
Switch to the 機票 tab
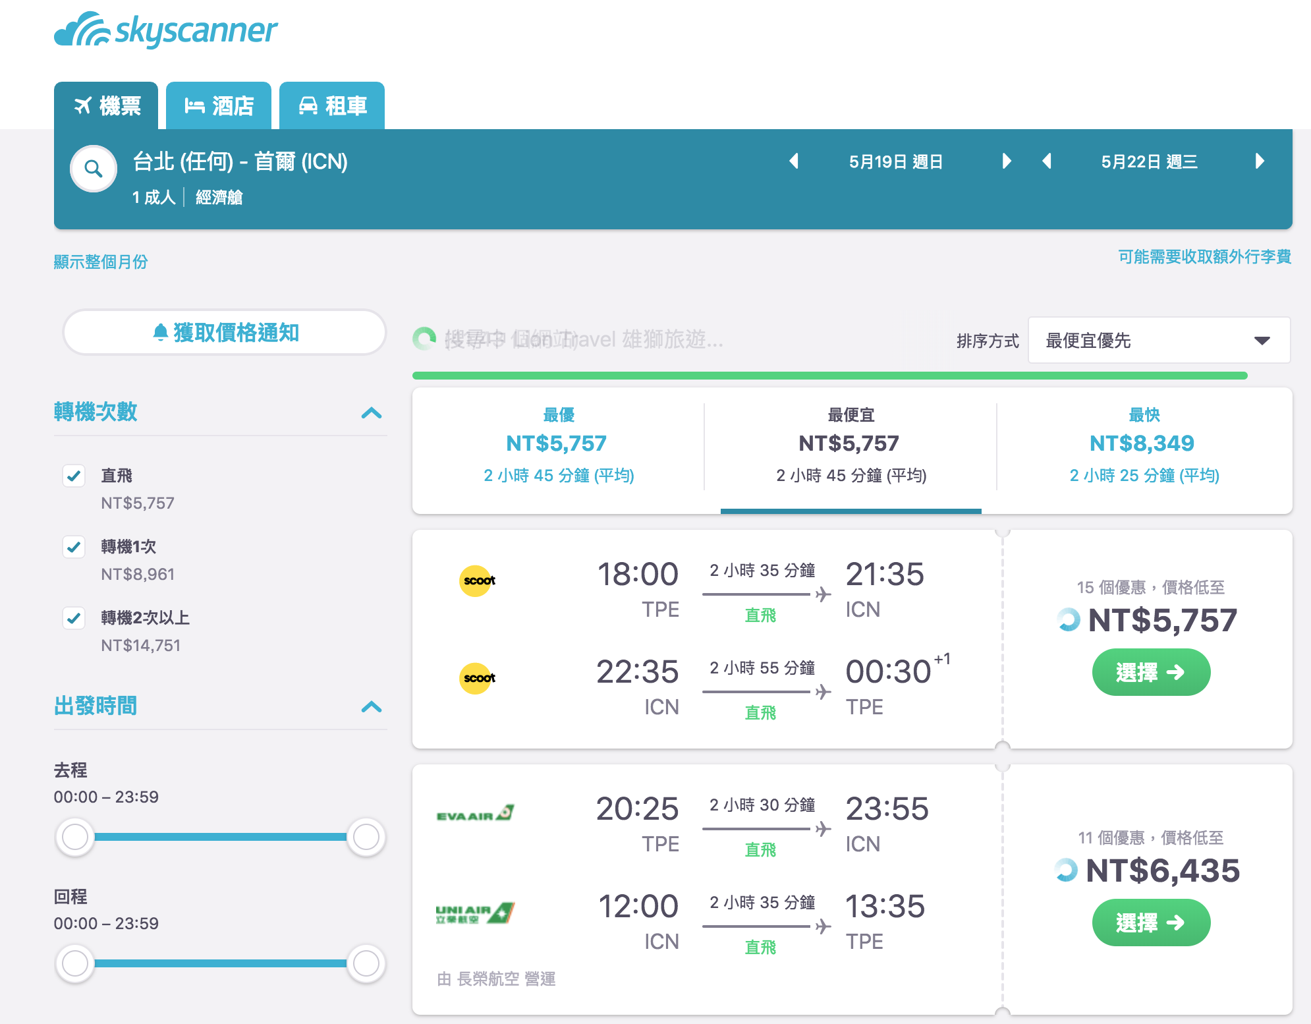point(106,105)
